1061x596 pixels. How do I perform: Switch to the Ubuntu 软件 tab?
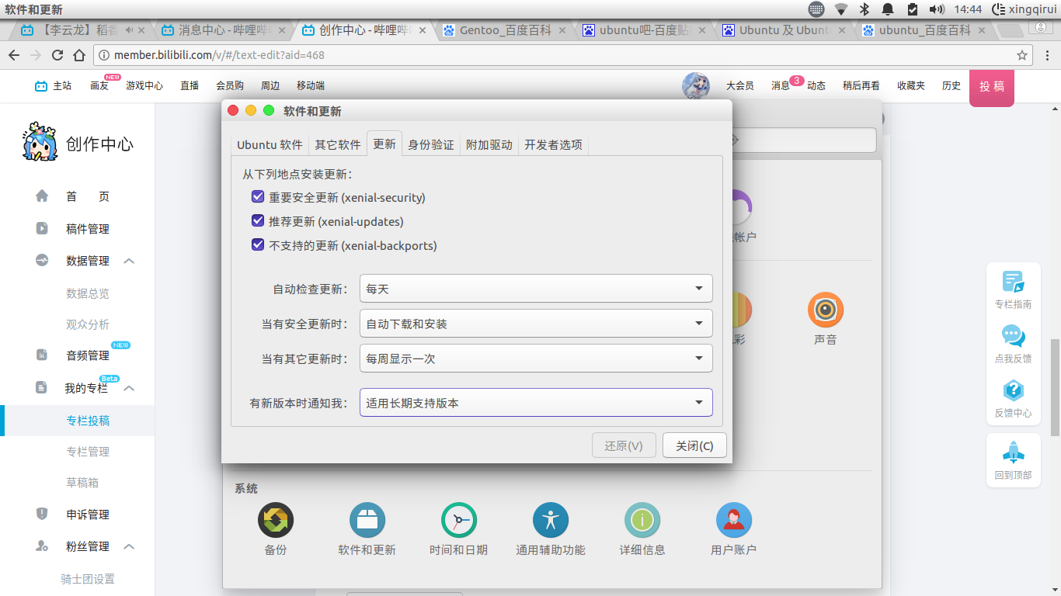pos(270,144)
